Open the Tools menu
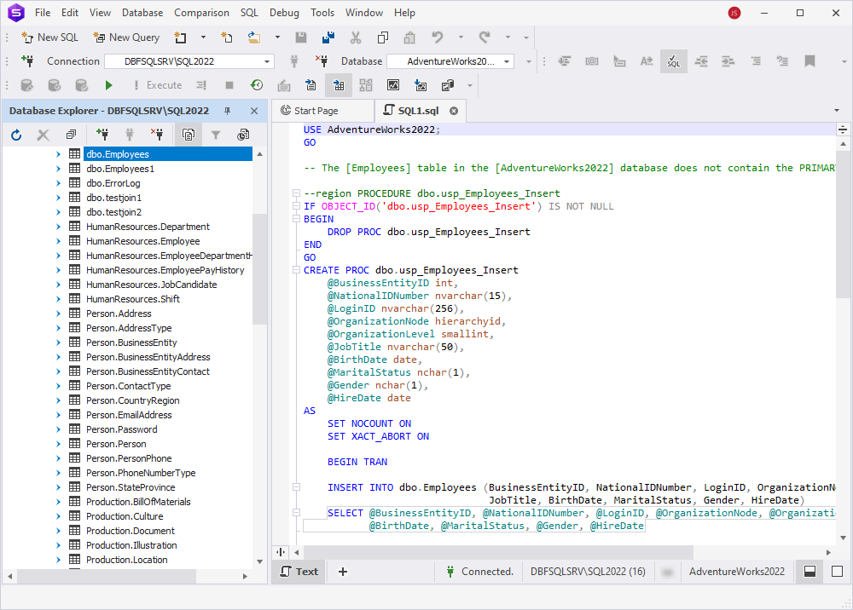This screenshot has height=610, width=853. 322,13
